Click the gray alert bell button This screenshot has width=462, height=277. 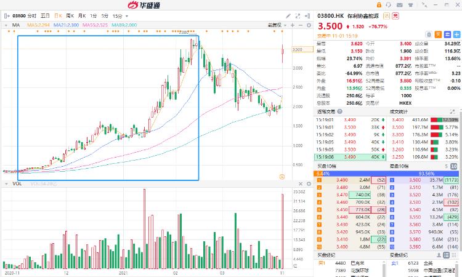click(x=429, y=34)
